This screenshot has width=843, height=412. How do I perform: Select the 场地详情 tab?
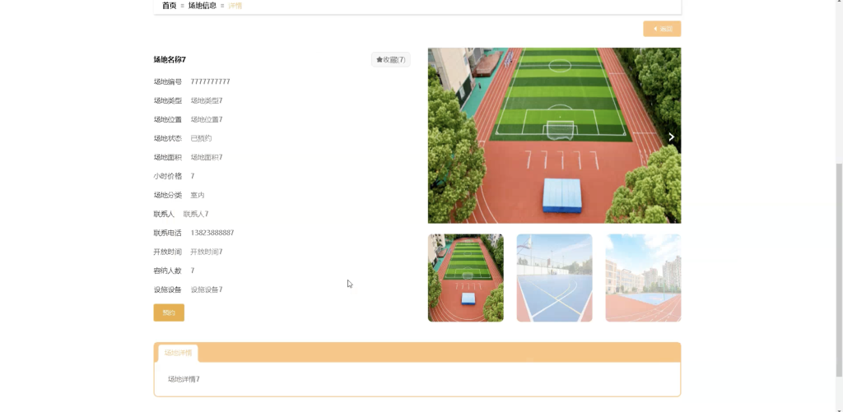[x=178, y=353]
